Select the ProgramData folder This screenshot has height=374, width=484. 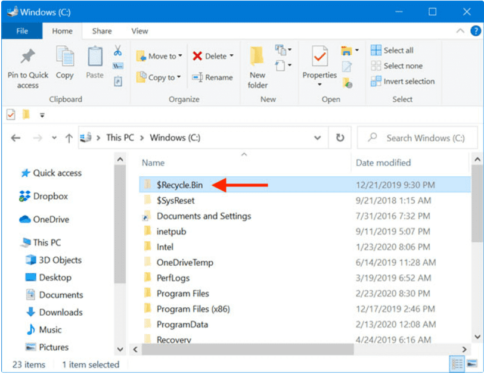point(305,324)
